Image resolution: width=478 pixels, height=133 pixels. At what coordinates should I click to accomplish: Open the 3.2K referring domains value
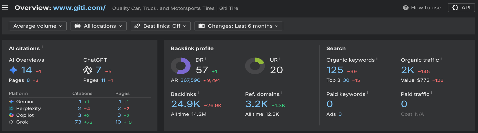[257, 104]
